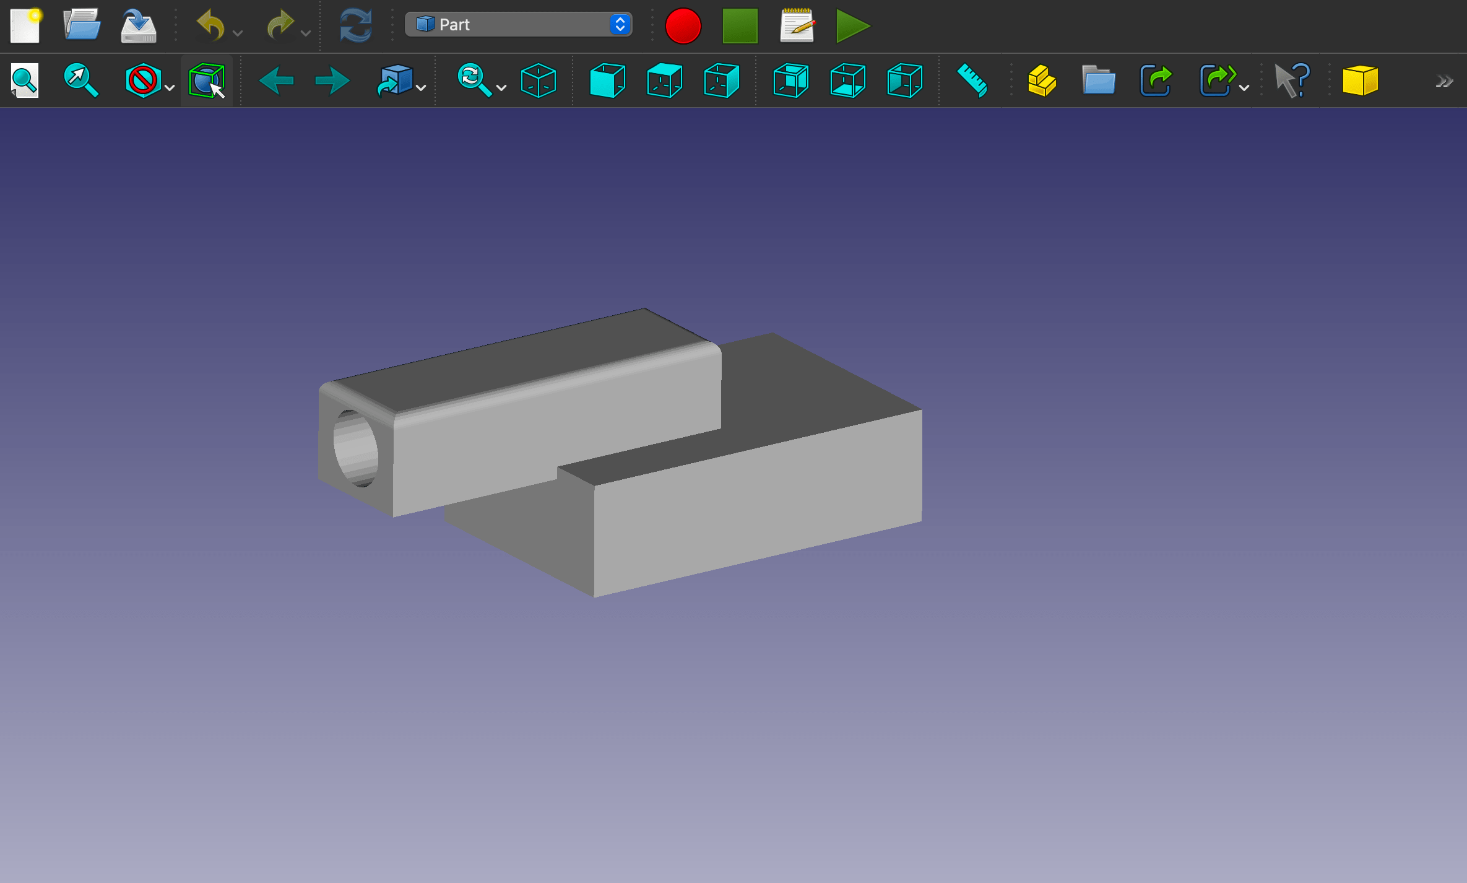Activate the What's This help cursor
The image size is (1467, 883).
1293,80
